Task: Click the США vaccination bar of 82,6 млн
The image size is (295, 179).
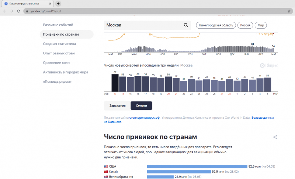Action: click(x=197, y=167)
